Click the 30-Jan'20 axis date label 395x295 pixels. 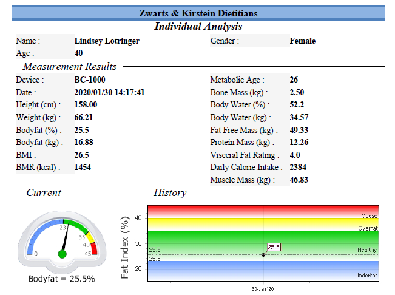(x=263, y=289)
